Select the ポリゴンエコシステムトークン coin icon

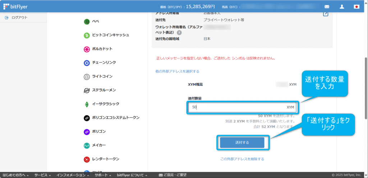point(87,118)
